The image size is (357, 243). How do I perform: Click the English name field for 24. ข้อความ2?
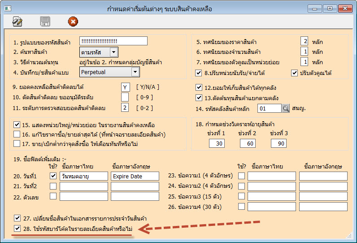[x=323, y=186]
